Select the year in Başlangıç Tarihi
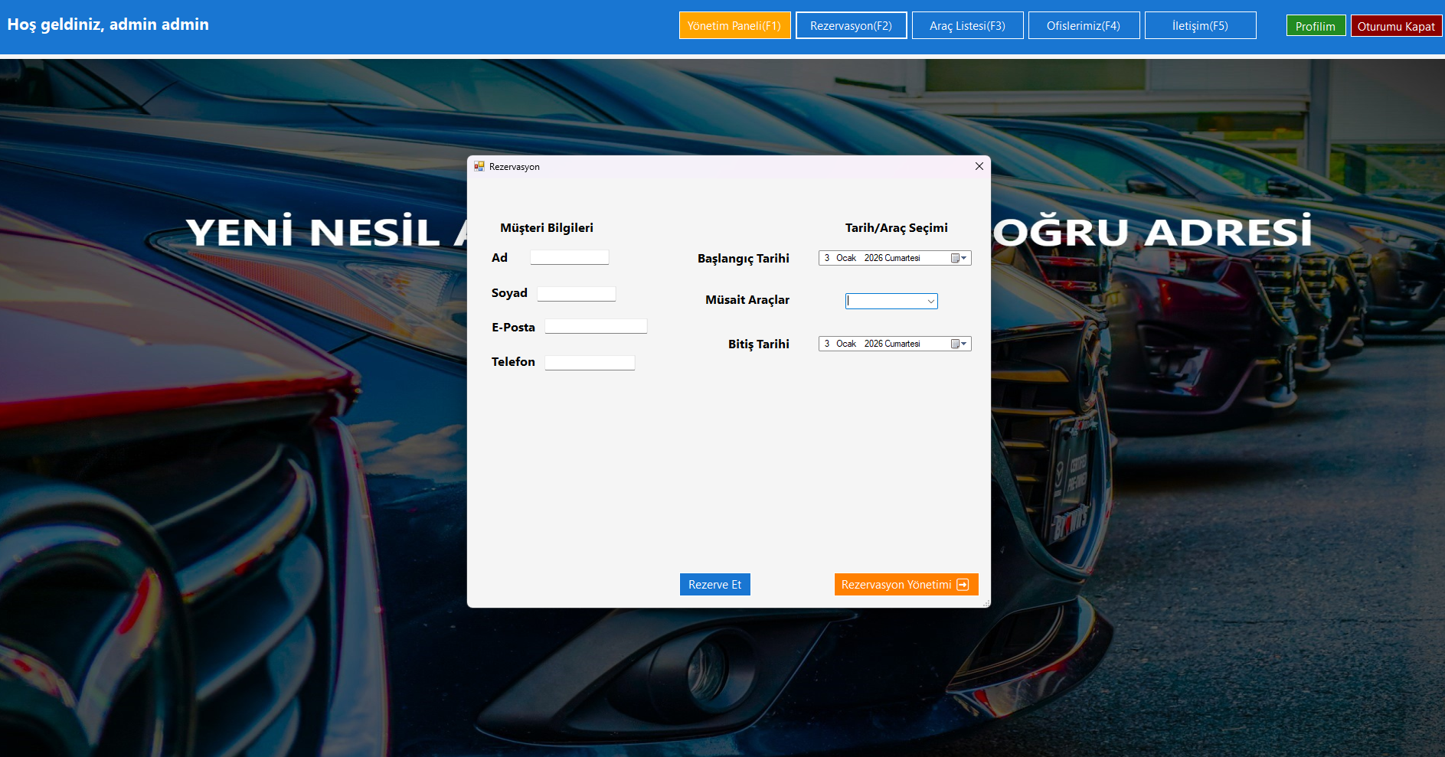This screenshot has width=1445, height=757. [x=873, y=258]
